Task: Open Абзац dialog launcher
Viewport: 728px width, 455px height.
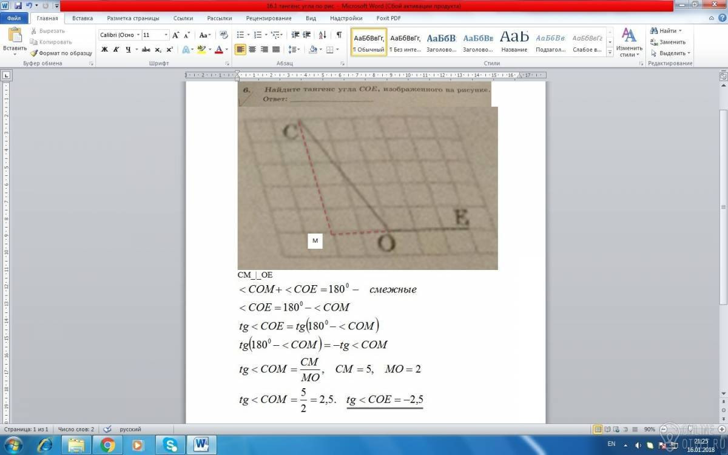Action: click(343, 63)
